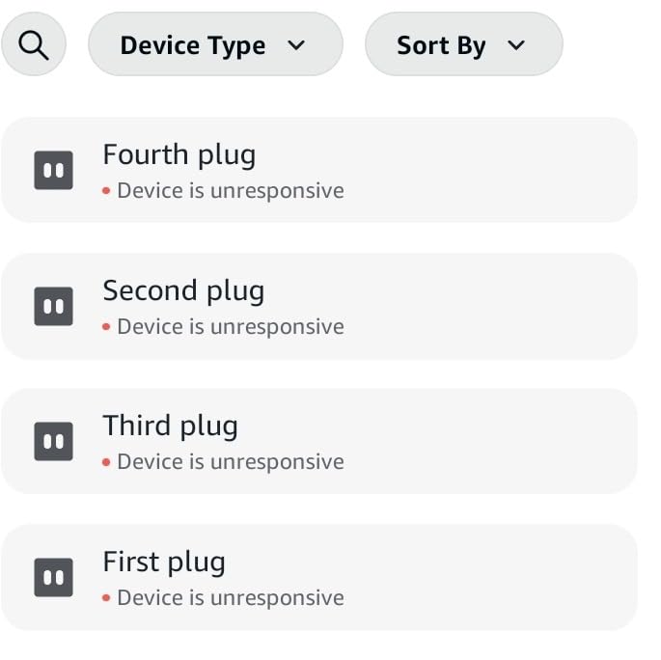Choose the Third plug device name
661x660 pixels.
click(170, 426)
